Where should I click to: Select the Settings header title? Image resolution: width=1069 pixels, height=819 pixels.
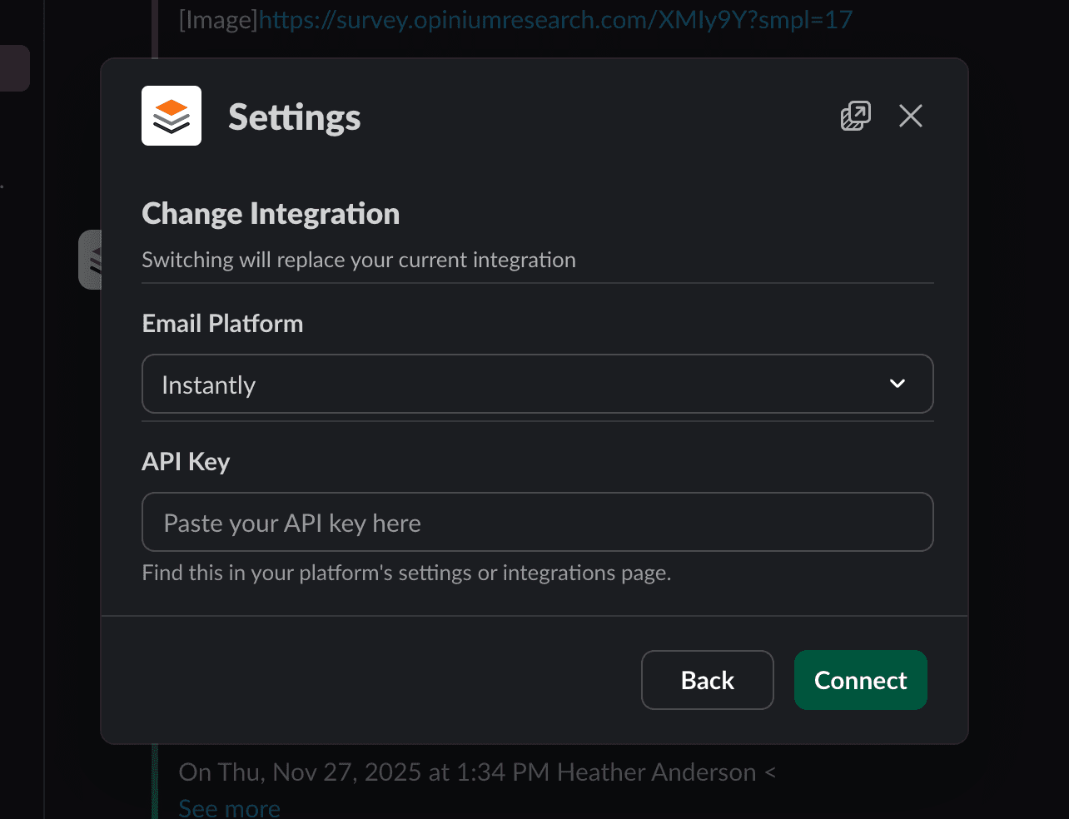click(x=294, y=117)
